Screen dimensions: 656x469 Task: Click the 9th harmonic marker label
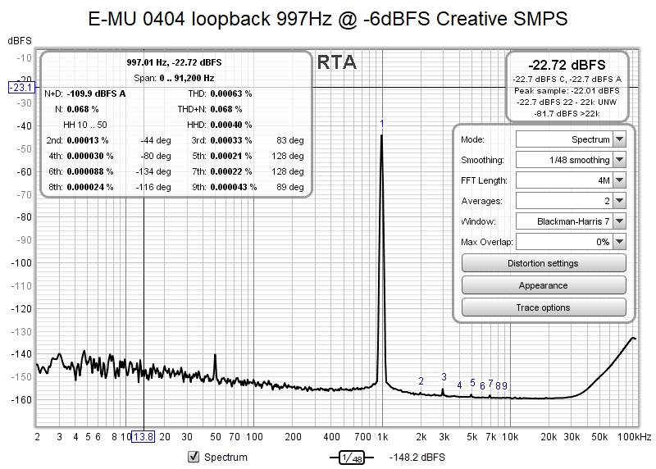(x=504, y=385)
